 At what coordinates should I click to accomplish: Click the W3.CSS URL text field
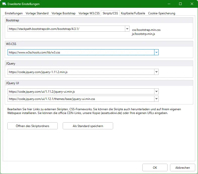(81, 52)
